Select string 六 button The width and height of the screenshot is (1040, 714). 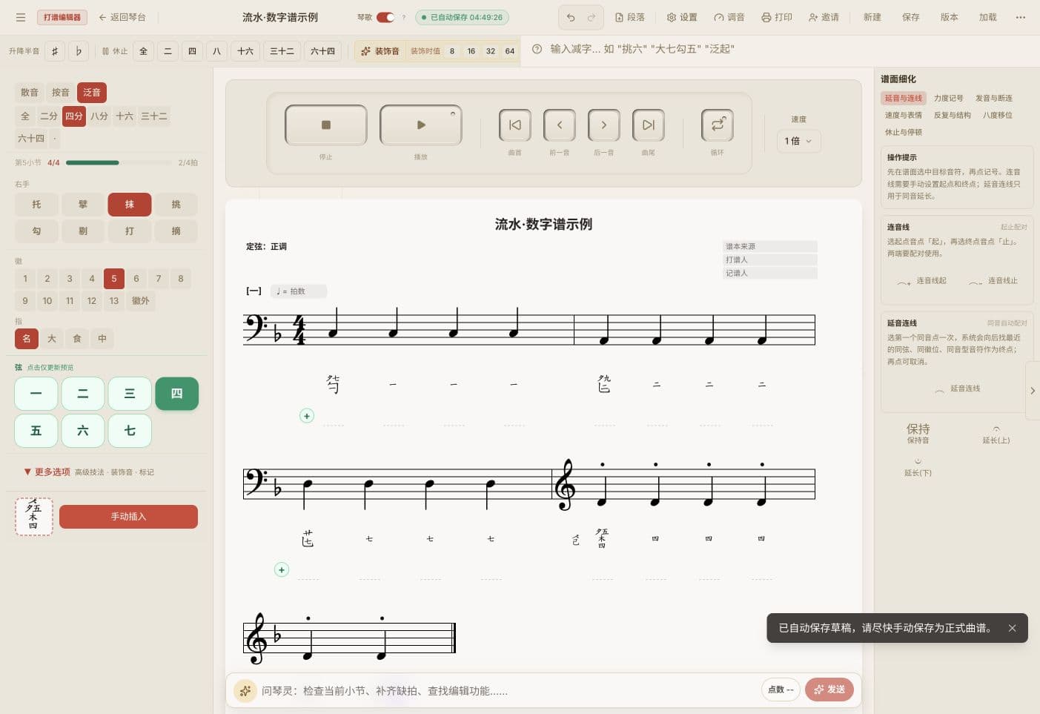click(83, 431)
